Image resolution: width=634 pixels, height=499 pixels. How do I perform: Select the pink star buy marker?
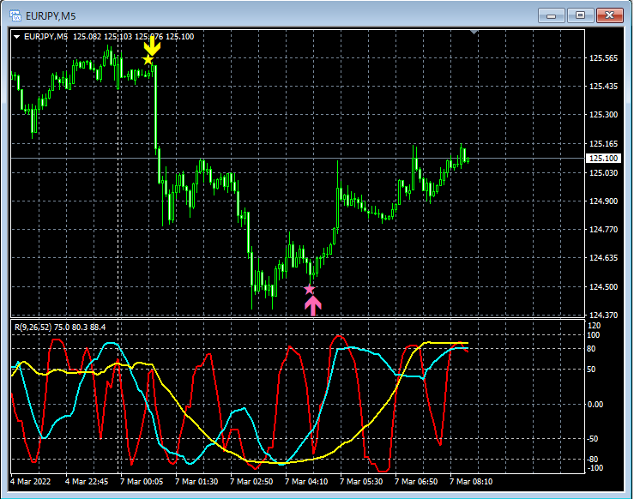pos(310,289)
